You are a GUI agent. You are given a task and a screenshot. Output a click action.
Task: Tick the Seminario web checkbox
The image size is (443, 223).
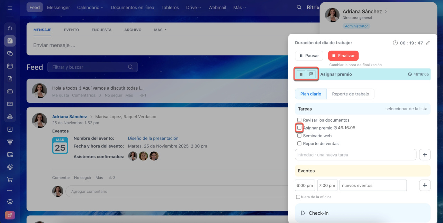tap(299, 136)
